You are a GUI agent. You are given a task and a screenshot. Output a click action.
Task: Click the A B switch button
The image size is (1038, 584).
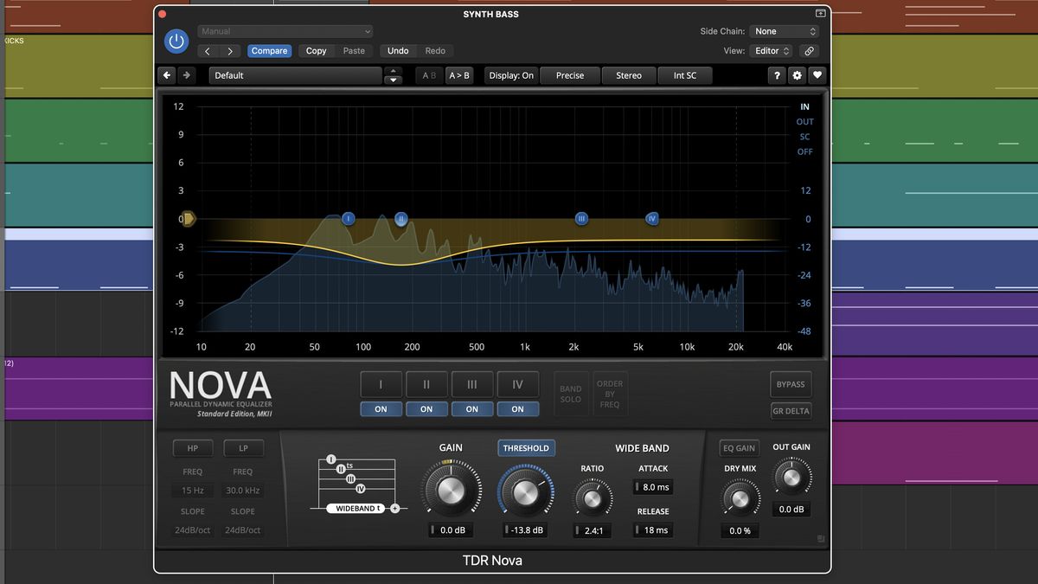coord(429,75)
